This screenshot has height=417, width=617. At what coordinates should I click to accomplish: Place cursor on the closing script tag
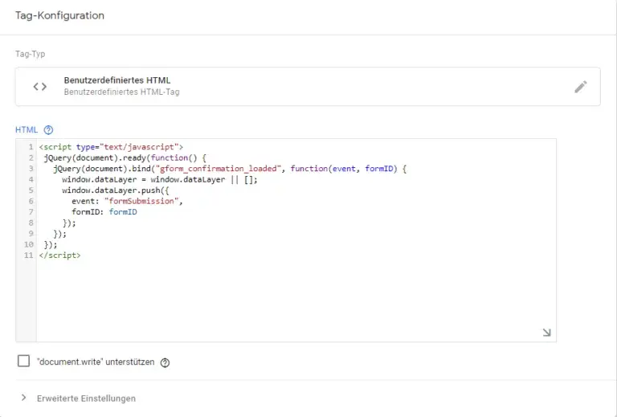(59, 256)
